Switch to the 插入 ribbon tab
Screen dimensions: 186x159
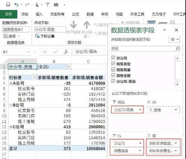[39, 14]
